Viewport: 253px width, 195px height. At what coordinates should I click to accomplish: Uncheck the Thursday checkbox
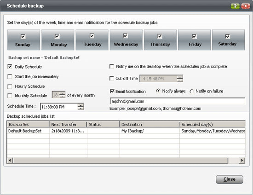[160, 36]
